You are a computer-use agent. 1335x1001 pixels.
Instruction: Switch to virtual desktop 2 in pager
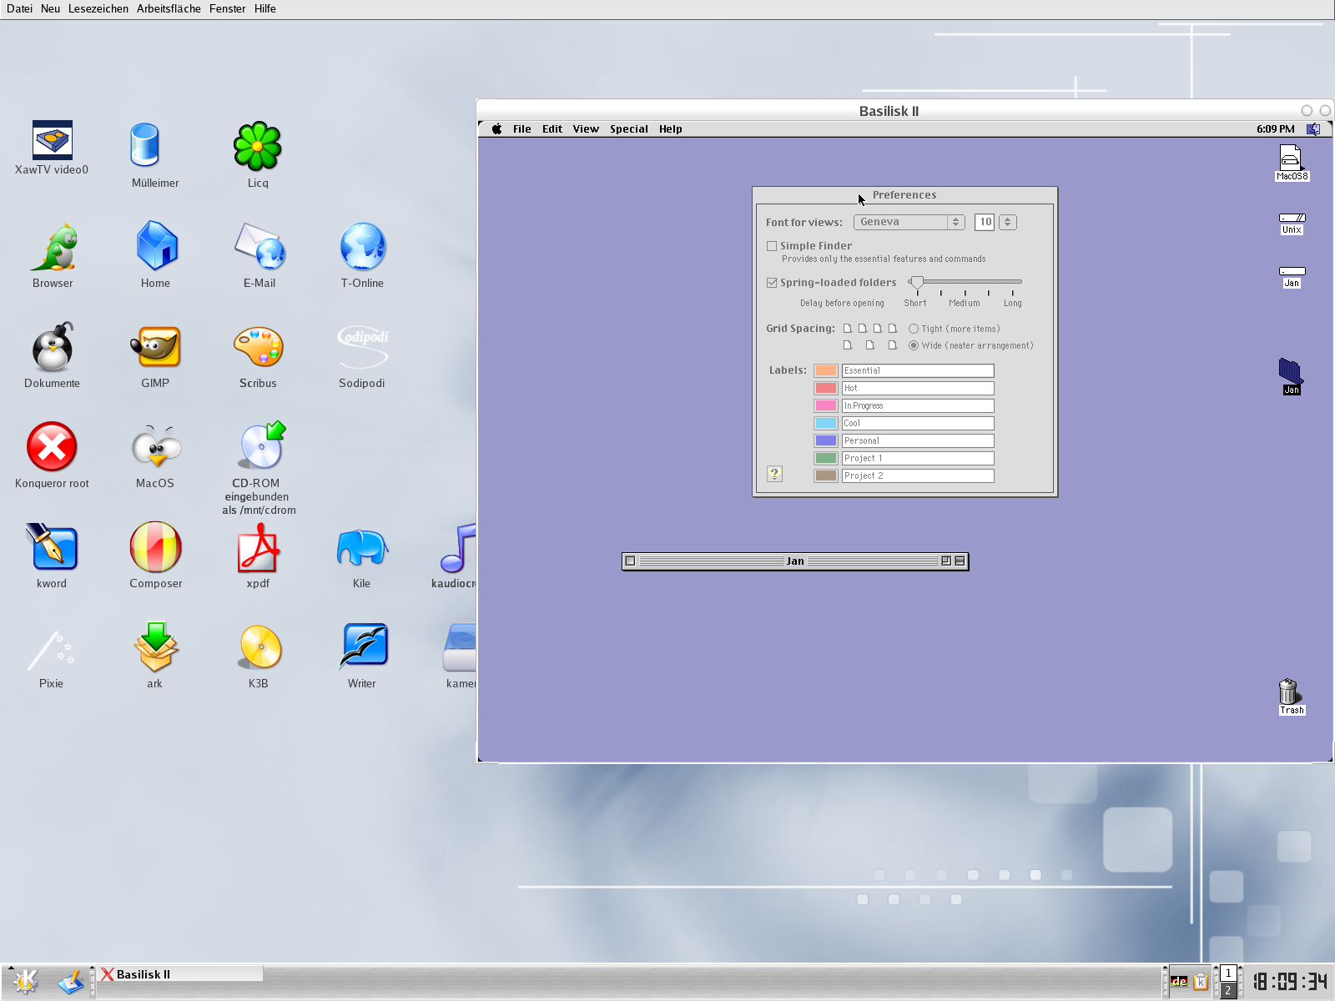click(1227, 990)
